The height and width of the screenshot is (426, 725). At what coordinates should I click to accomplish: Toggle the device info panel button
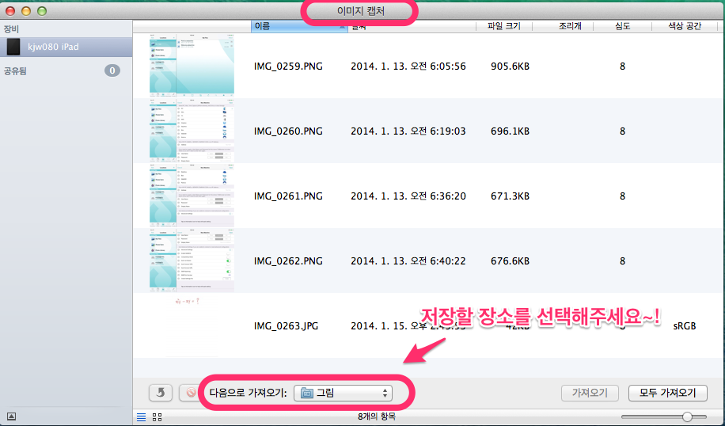point(11,416)
